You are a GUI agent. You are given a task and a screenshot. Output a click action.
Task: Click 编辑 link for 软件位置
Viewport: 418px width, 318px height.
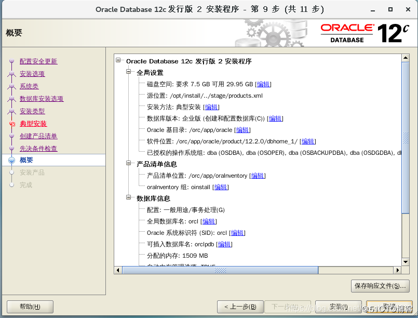click(x=308, y=141)
